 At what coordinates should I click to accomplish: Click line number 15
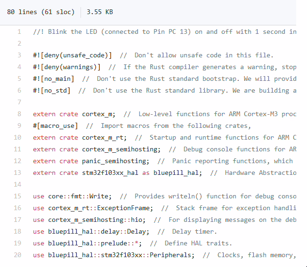point(18,196)
